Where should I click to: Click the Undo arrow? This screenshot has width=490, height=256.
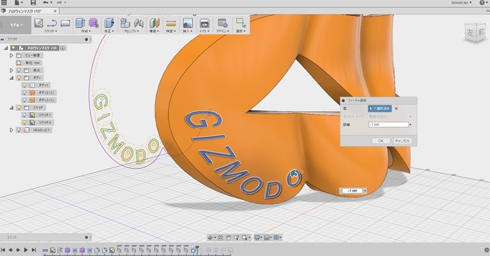coord(46,2)
